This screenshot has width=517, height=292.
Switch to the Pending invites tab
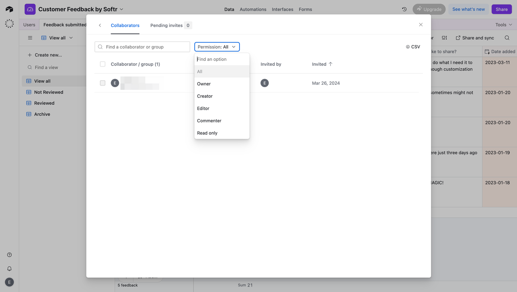[167, 25]
